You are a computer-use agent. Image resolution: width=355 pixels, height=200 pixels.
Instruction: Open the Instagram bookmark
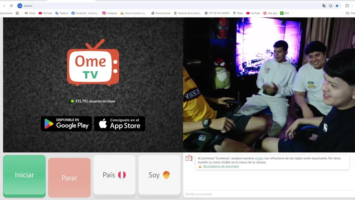[x=110, y=13]
